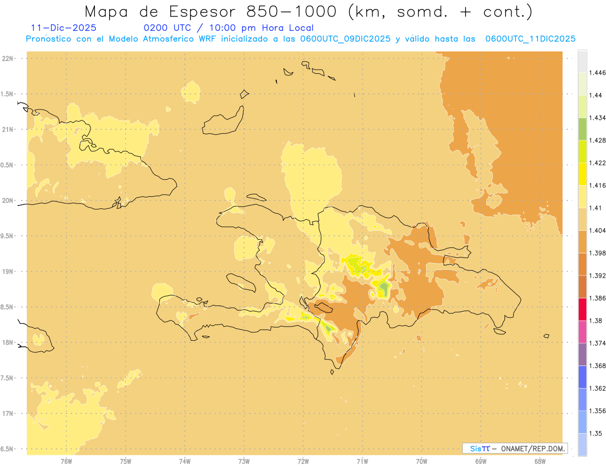Click the legend value '1.446'
The image size is (606, 468).
(x=598, y=73)
